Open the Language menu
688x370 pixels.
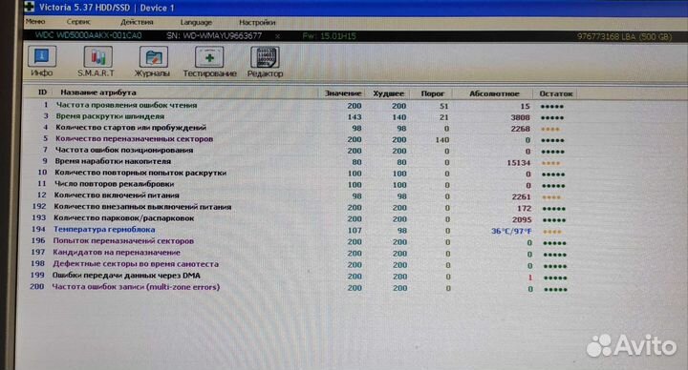196,22
